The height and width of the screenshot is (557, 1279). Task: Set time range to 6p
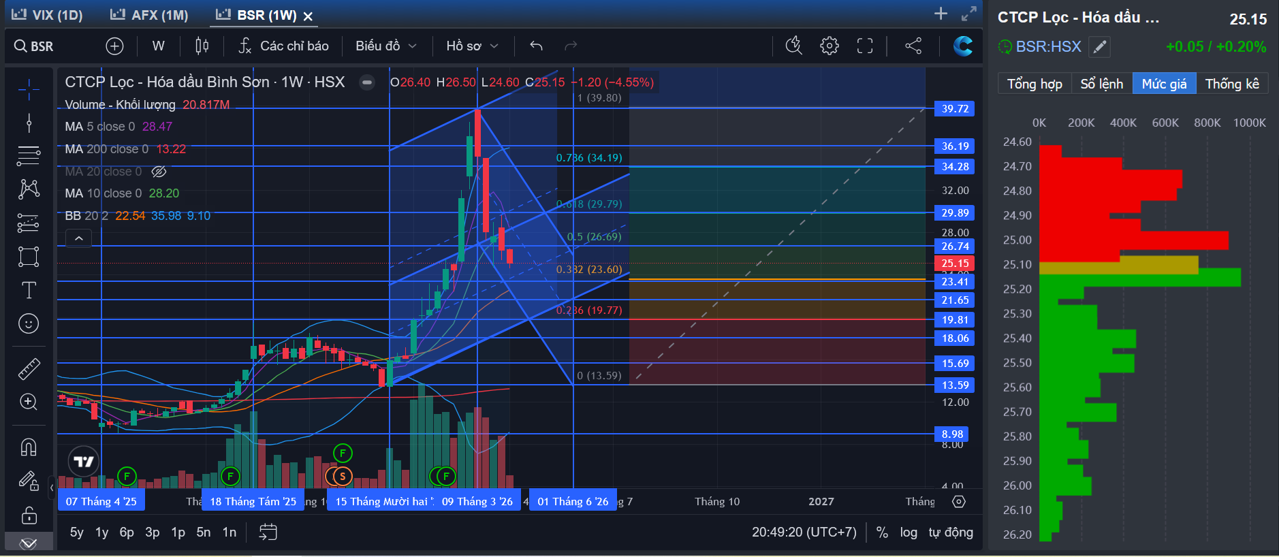[127, 532]
